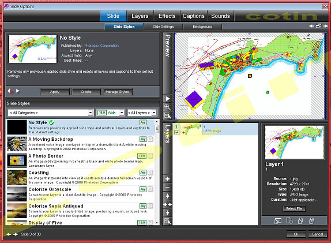Select the Slide Settings sub-tab
The height and width of the screenshot is (243, 331).
(x=163, y=27)
